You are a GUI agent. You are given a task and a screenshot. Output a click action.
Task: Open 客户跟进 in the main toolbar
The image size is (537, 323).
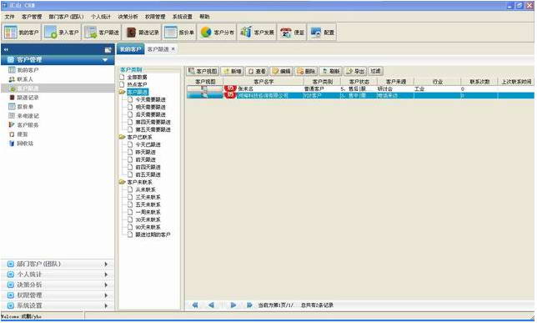(x=102, y=33)
